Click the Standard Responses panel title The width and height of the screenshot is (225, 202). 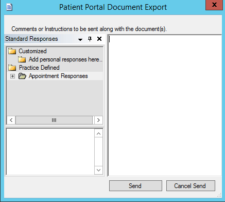coord(31,39)
